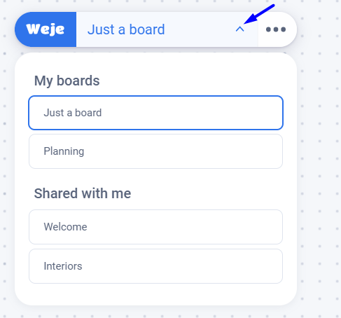Screen dimensions: 341x318
Task: Go home via the blue Weje badge
Action: coord(46,29)
